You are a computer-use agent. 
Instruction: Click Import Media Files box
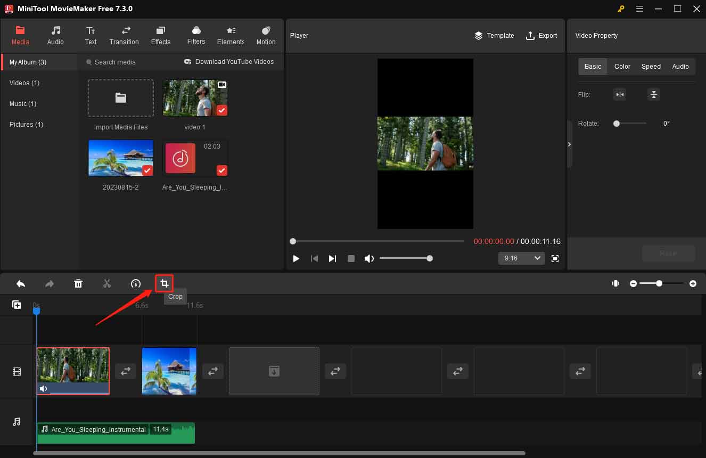pyautogui.click(x=121, y=98)
